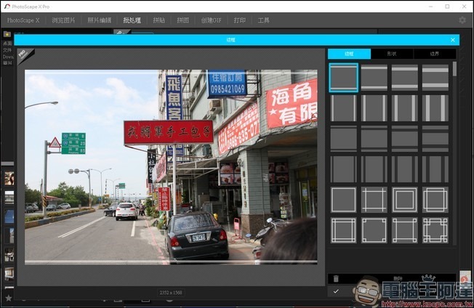Select the 文件 folder in sidebar
This screenshot has height=308, width=474.
pyautogui.click(x=7, y=50)
